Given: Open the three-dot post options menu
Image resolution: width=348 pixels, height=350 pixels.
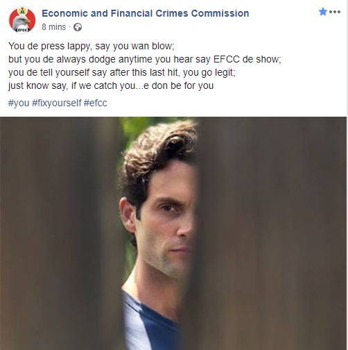Looking at the screenshot, I should coord(335,12).
